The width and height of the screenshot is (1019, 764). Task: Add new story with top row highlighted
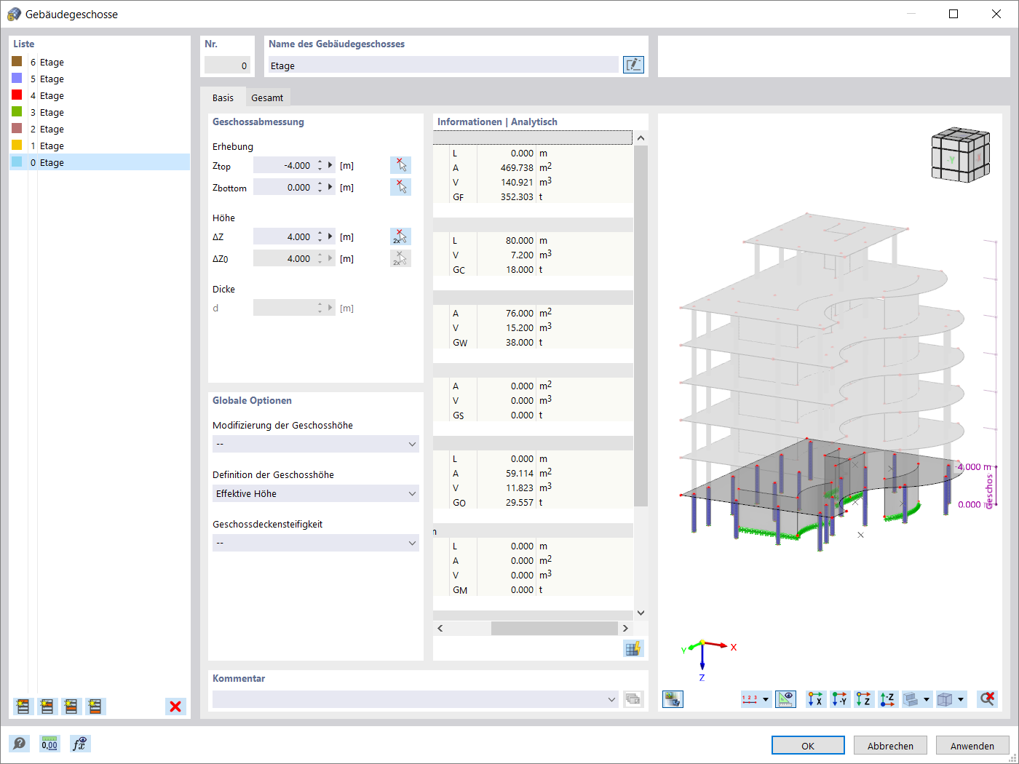click(x=23, y=707)
